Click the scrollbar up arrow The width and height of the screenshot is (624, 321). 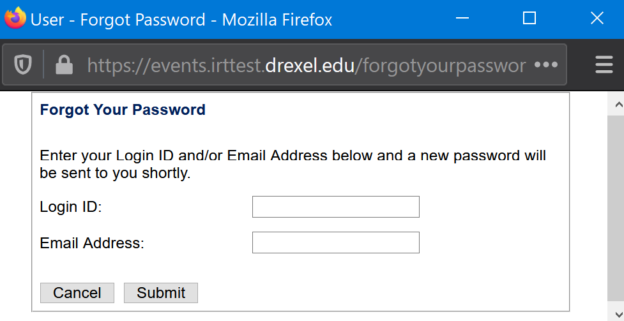(619, 105)
